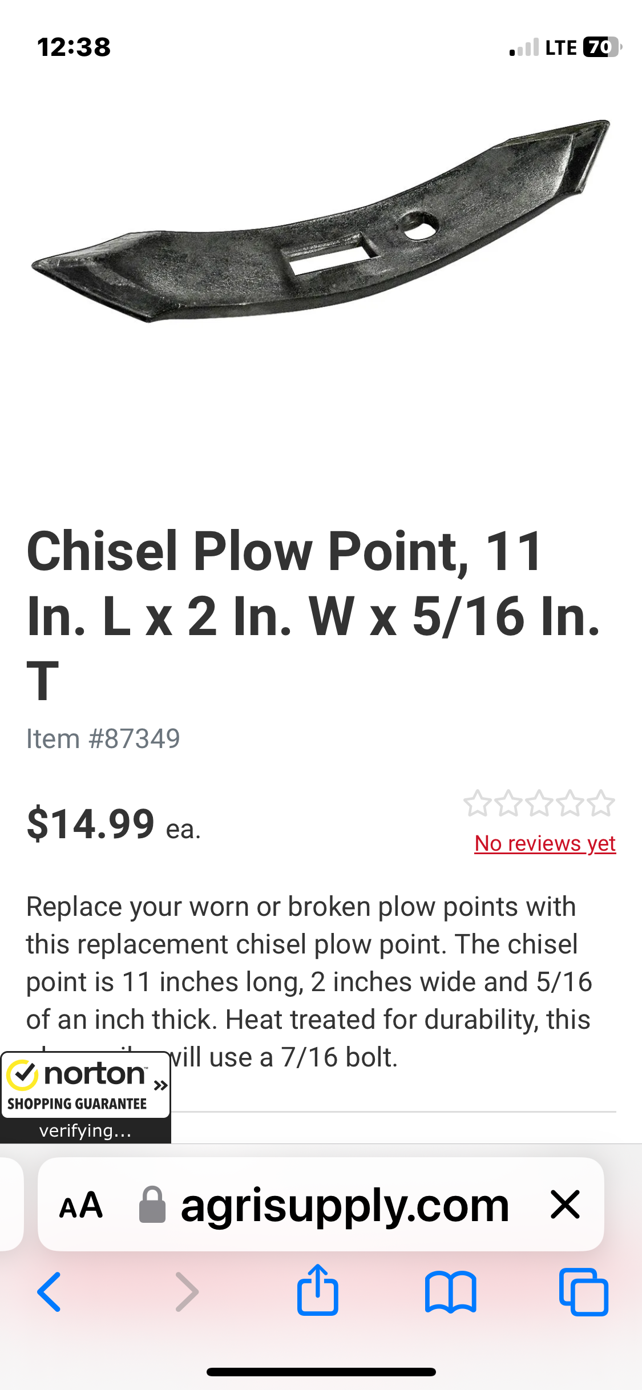This screenshot has width=642, height=1390.
Task: Tap the Safari forward arrow
Action: coord(187,1292)
